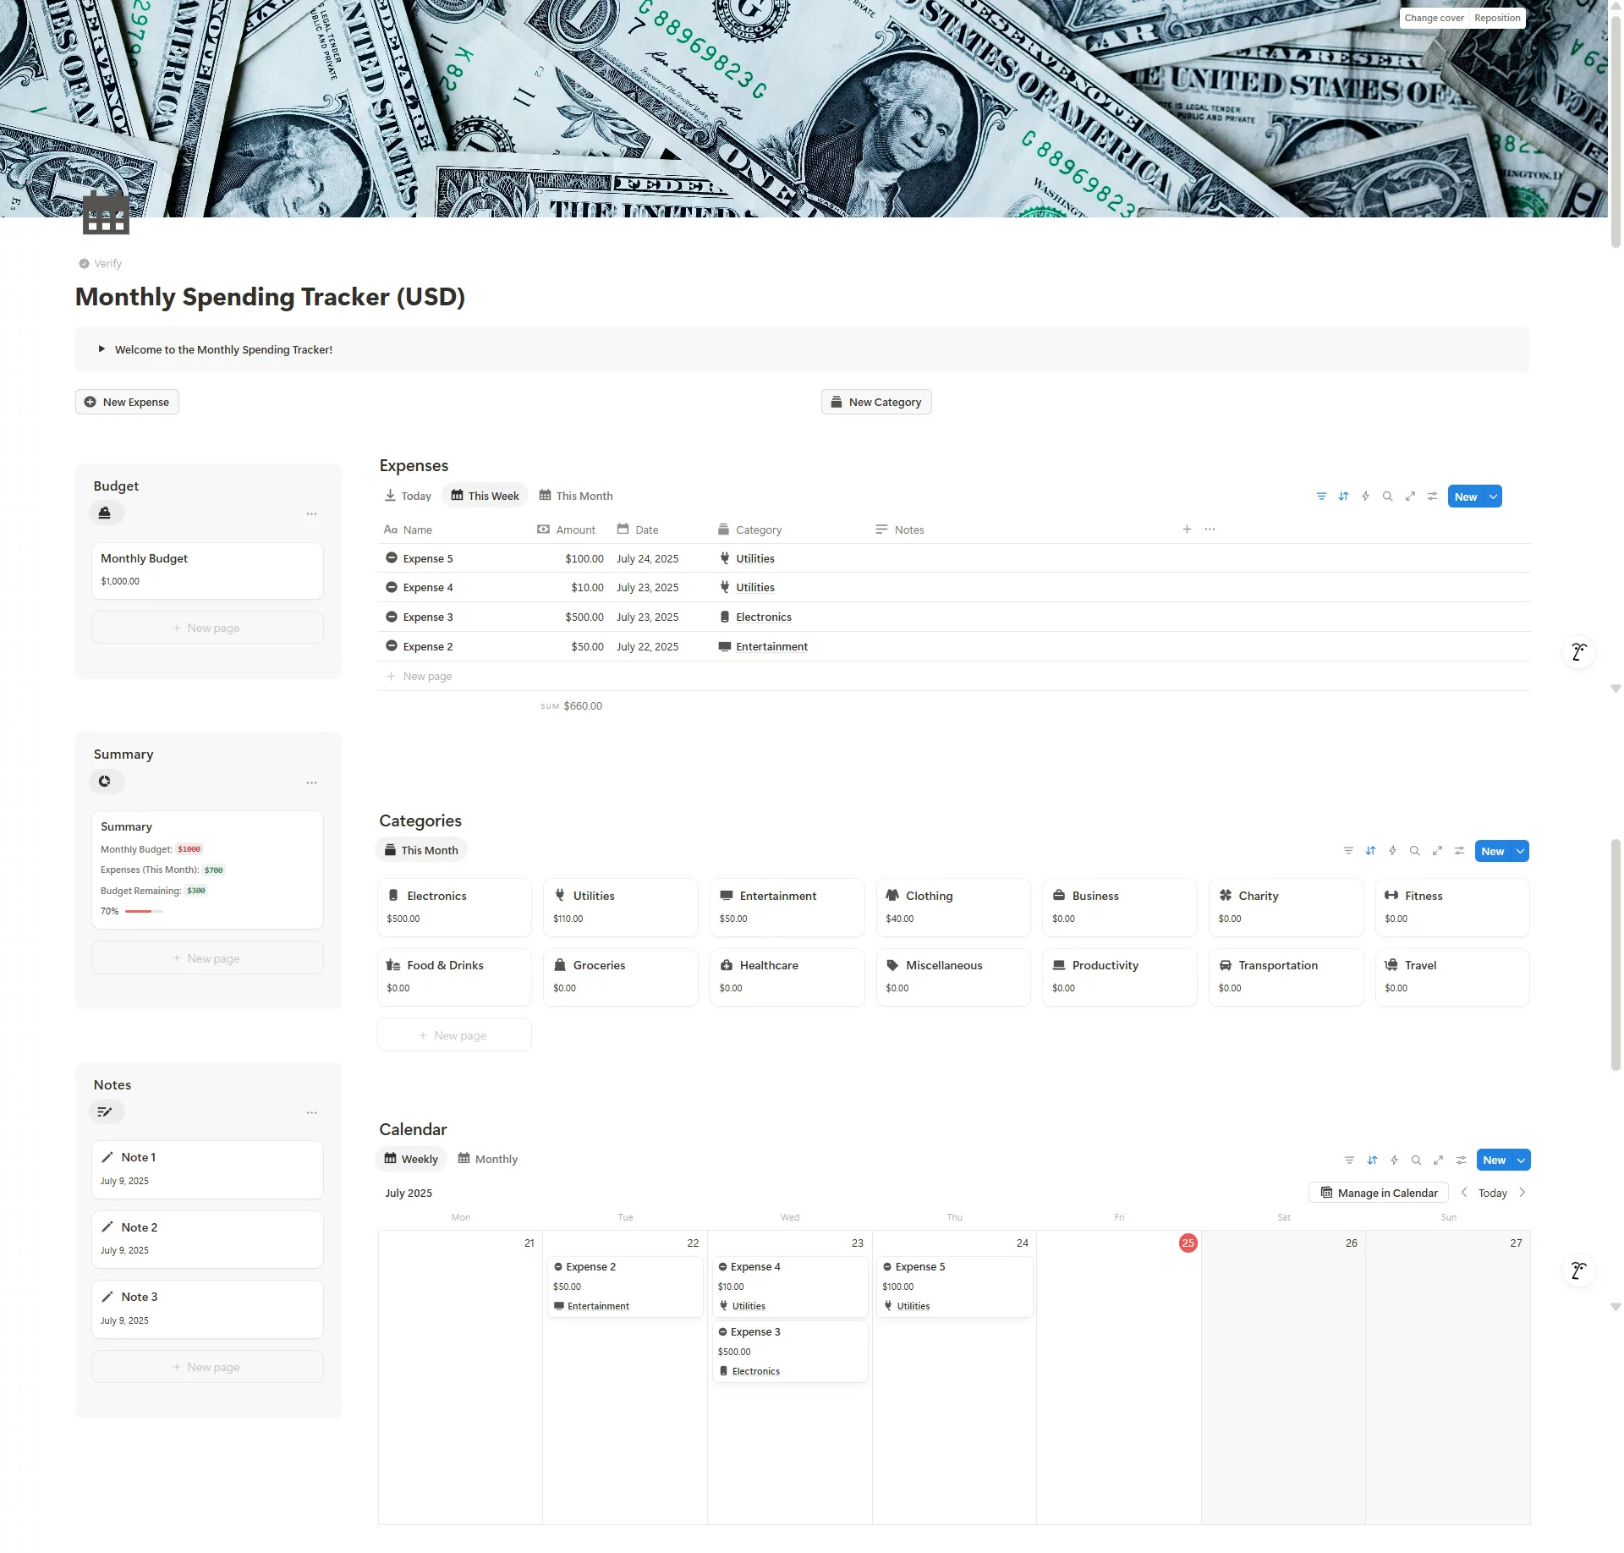
Task: Expand the Welcome to Monthly Spending Tracker toggle
Action: click(101, 349)
